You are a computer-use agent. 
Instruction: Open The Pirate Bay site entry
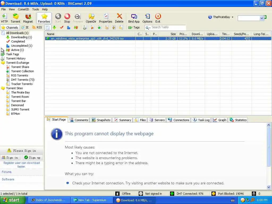click(x=20, y=92)
